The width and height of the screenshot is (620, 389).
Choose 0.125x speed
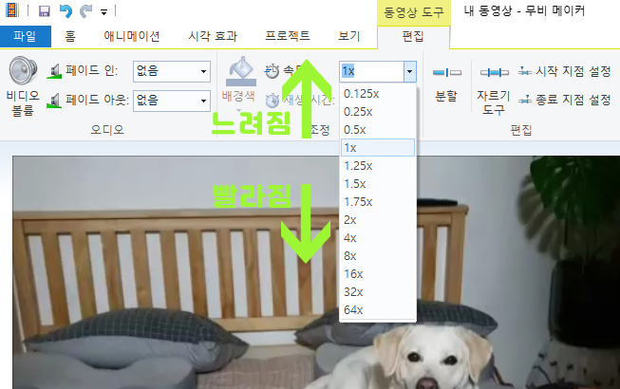[x=378, y=94]
